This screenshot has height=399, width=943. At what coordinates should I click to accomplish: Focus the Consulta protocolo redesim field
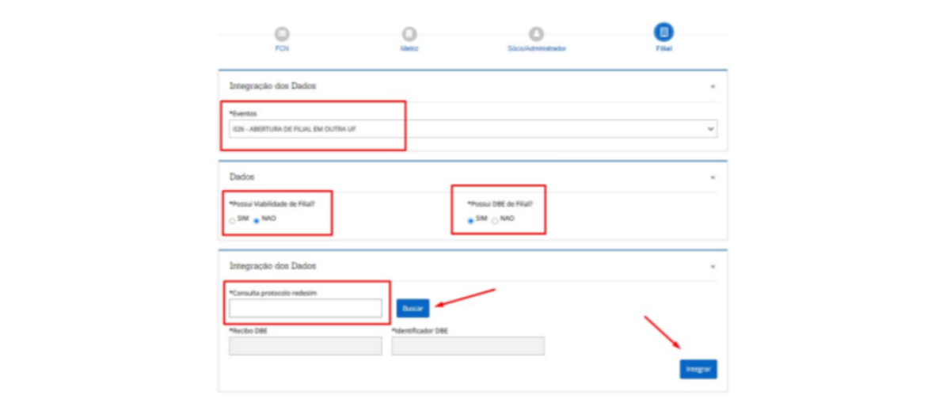305,308
